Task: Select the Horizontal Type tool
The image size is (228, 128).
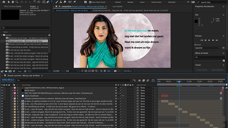Action: point(52,2)
